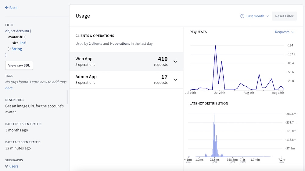Click the Reset Filter button

[284, 16]
